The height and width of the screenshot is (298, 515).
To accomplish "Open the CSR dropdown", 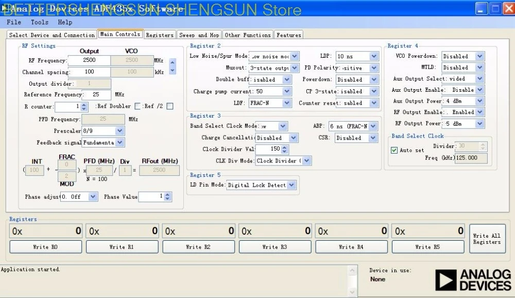I will 373,138.
